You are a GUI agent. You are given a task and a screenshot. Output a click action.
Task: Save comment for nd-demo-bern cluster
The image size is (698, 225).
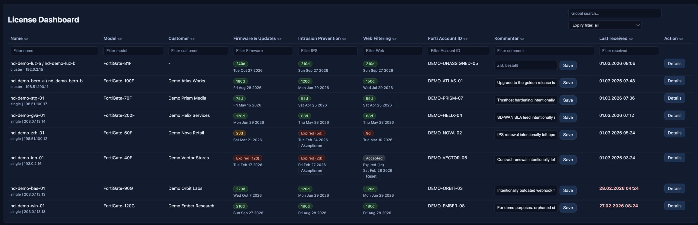568,83
